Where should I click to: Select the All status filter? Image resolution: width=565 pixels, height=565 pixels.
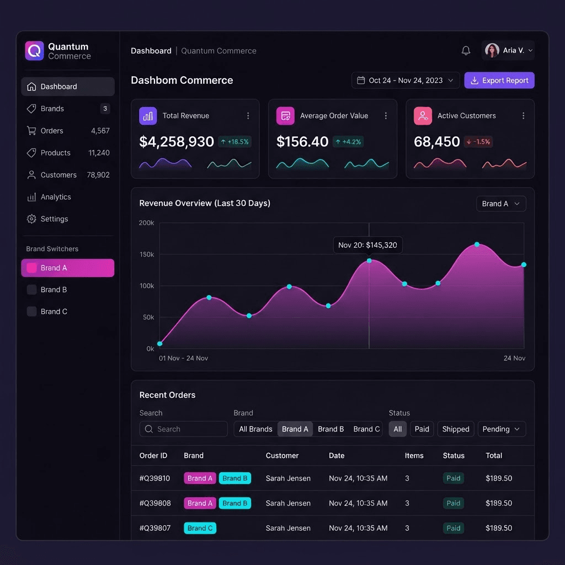coord(397,429)
